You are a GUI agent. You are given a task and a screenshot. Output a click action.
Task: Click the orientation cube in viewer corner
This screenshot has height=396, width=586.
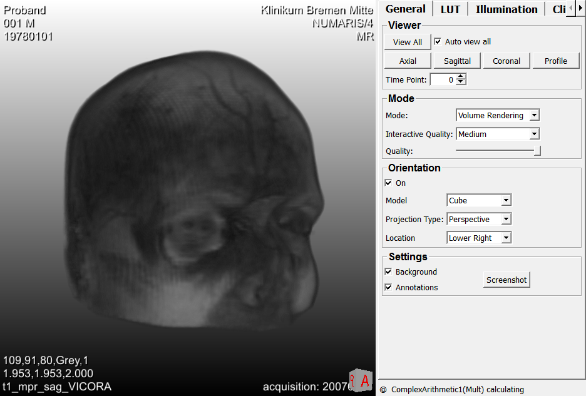361,380
